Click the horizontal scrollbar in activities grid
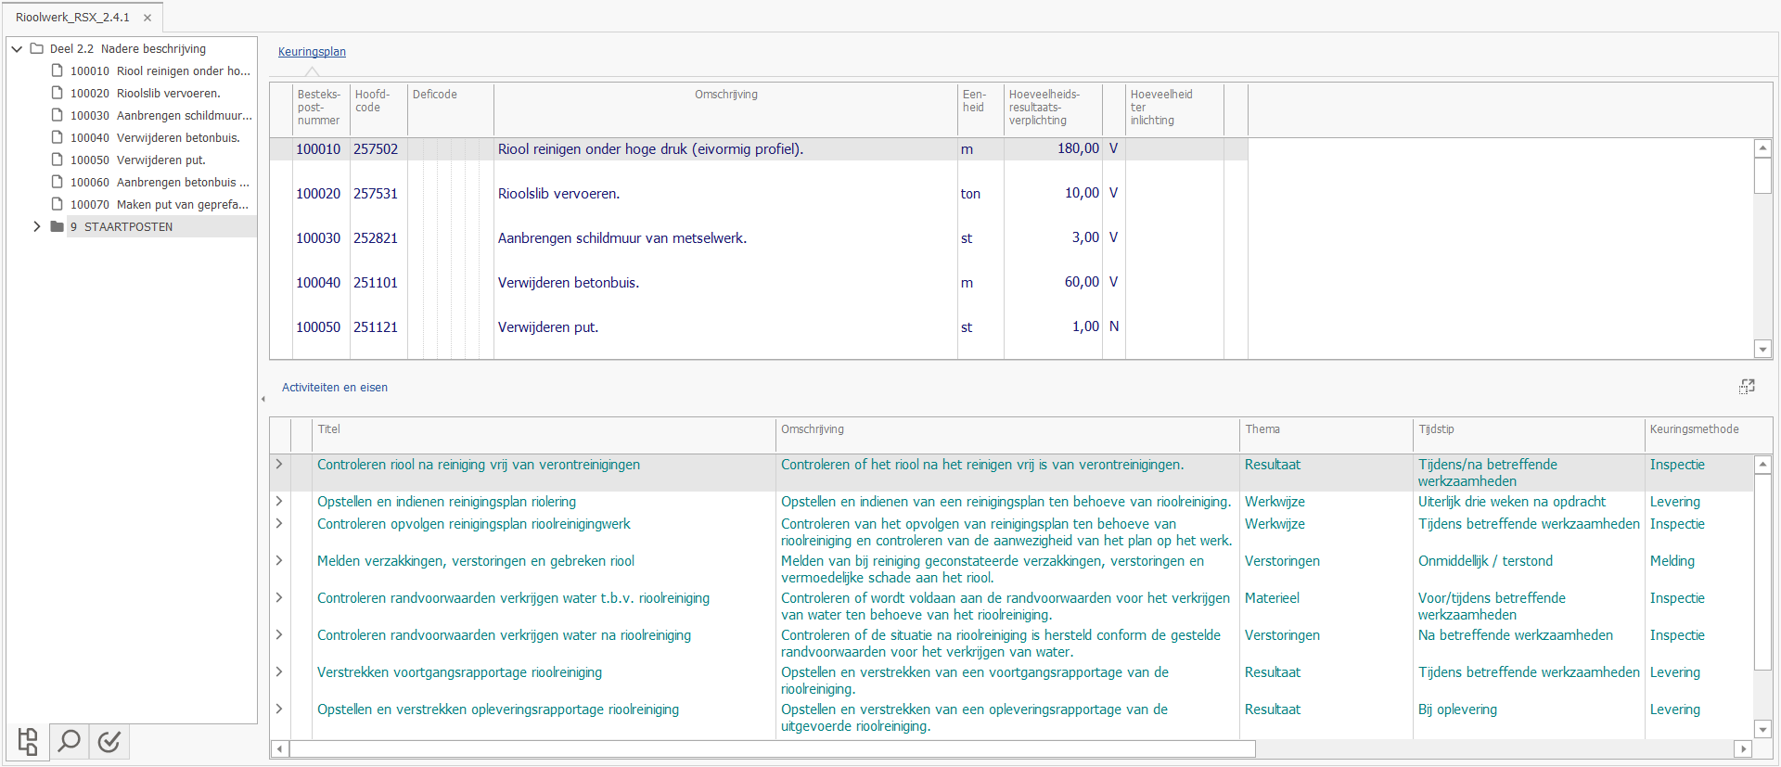 click(773, 748)
